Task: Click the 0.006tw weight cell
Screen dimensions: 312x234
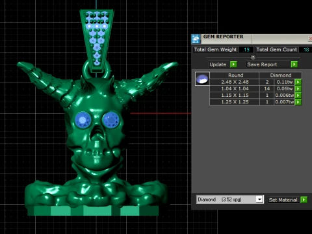Action: tap(285, 96)
